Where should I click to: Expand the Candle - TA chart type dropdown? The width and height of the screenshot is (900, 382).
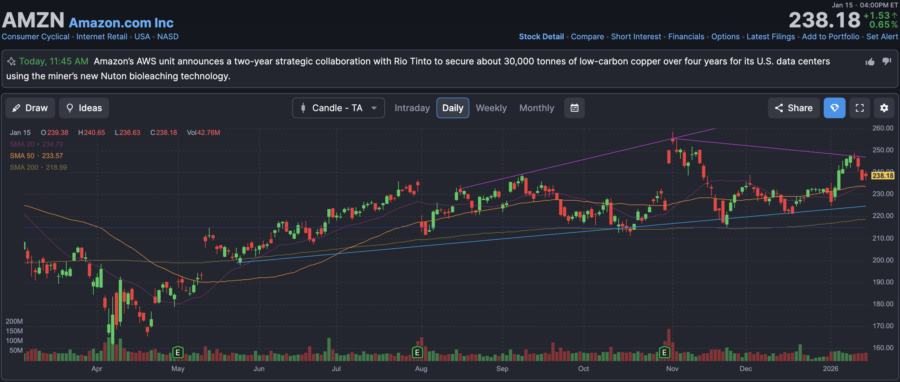[x=338, y=108]
